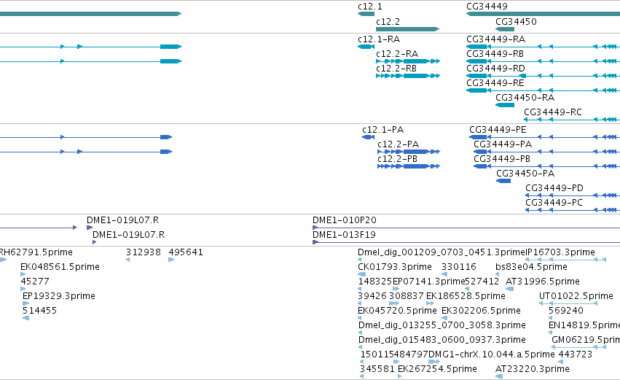The image size is (620, 380).
Task: Click protein CG34449-PB
Action: pyautogui.click(x=546, y=166)
